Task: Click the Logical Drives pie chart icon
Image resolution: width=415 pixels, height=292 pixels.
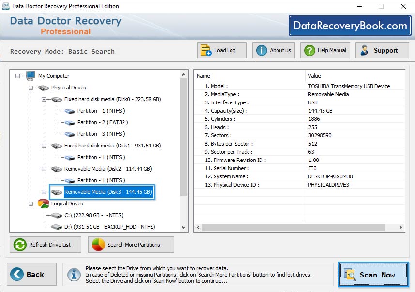Action: point(43,203)
